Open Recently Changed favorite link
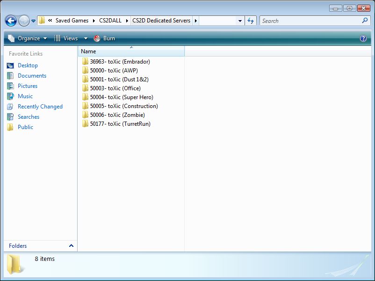This screenshot has width=375, height=281. (x=40, y=107)
